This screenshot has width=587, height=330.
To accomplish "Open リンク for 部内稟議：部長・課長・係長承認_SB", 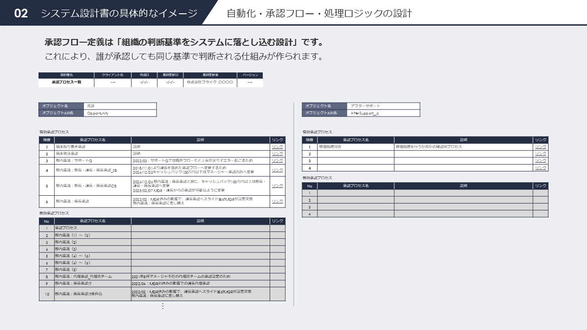I will (x=277, y=170).
